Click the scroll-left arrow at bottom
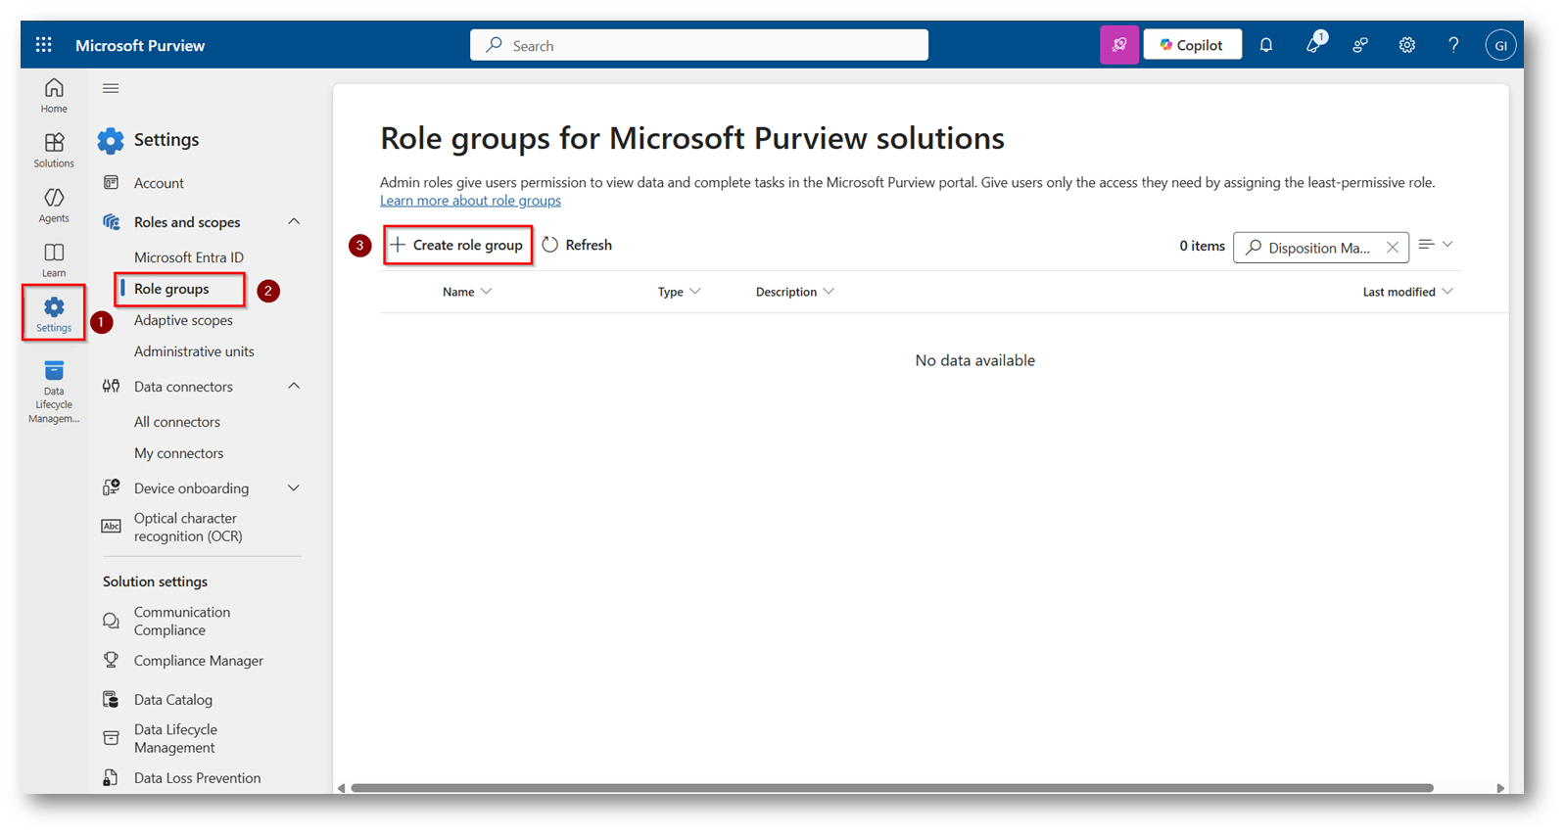 coord(341,788)
